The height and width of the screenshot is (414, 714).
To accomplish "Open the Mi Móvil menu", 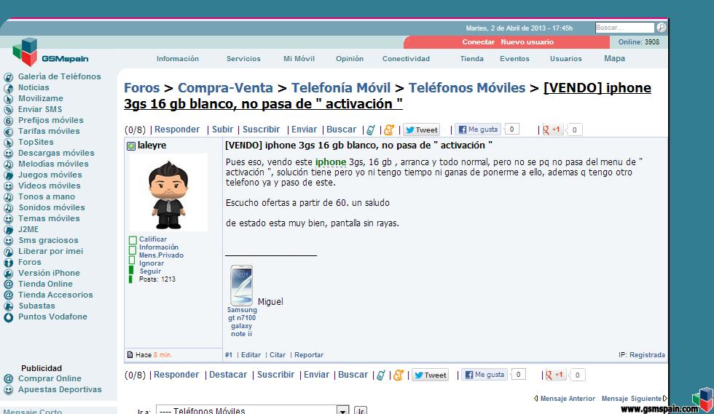I will tap(299, 59).
